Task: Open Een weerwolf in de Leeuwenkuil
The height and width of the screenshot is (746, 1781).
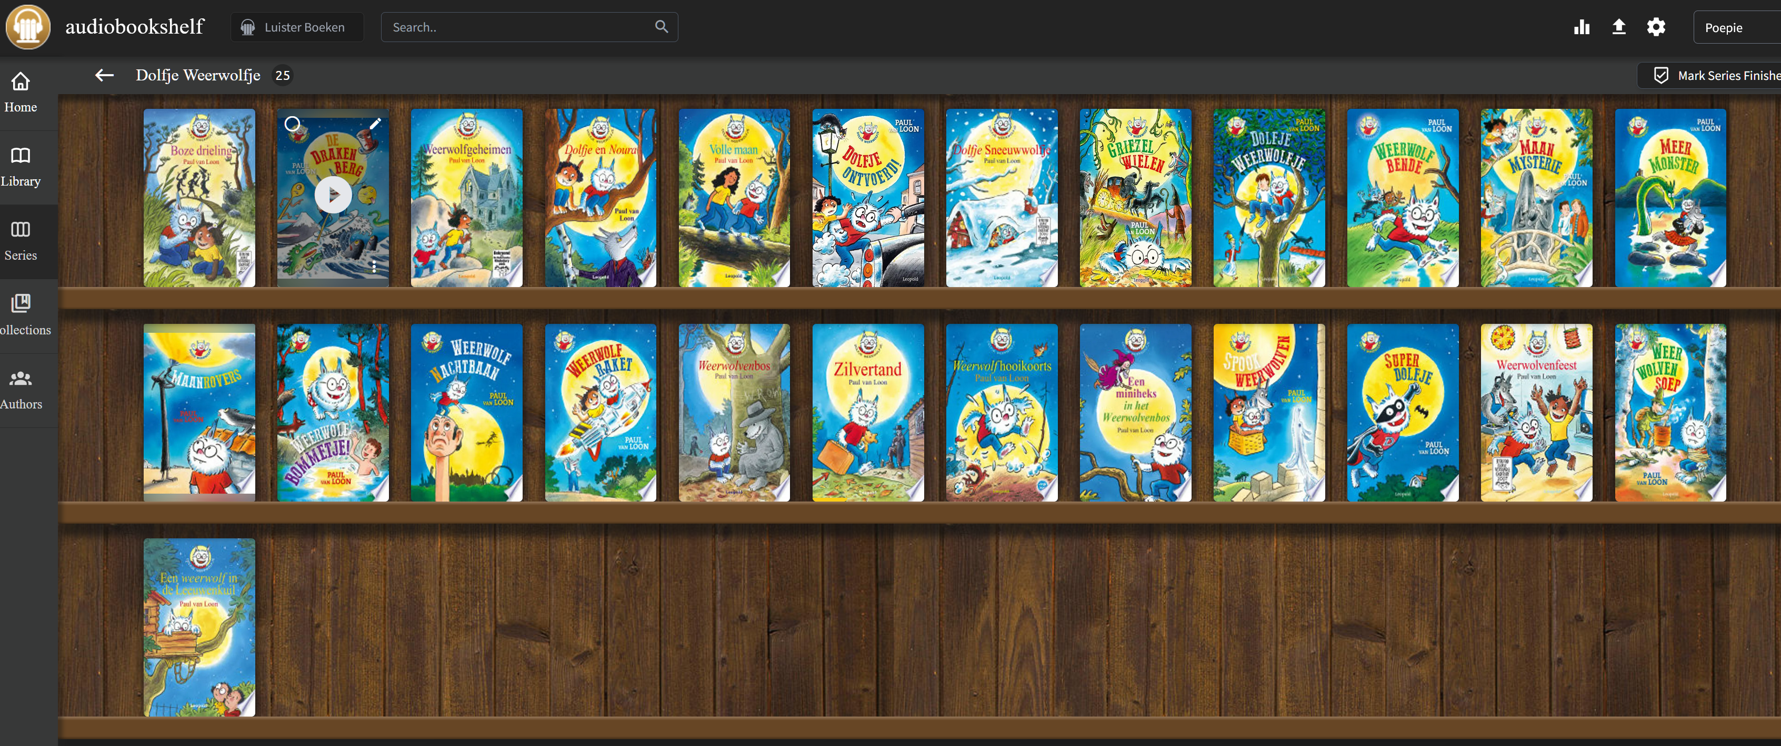Action: coord(199,627)
